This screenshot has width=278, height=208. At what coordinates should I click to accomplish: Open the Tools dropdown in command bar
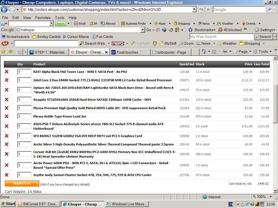click(x=263, y=52)
